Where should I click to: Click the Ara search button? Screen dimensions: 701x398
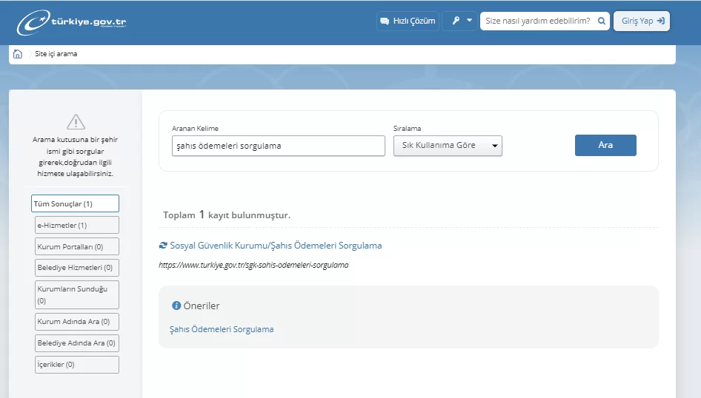(x=605, y=145)
